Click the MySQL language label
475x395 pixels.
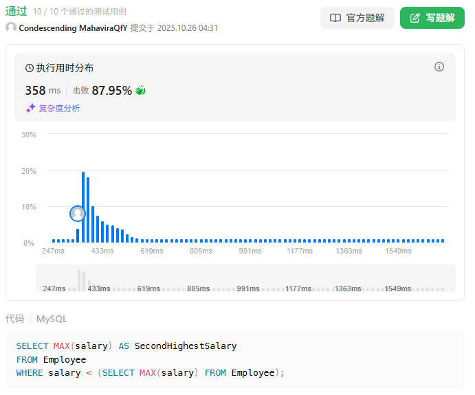tap(52, 319)
